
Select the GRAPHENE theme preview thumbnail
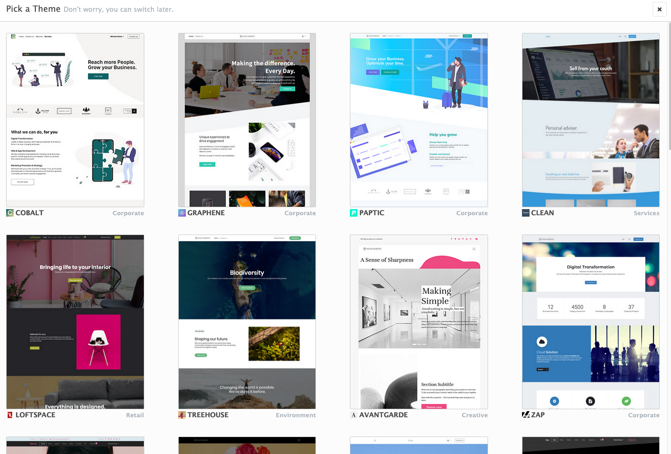[247, 120]
